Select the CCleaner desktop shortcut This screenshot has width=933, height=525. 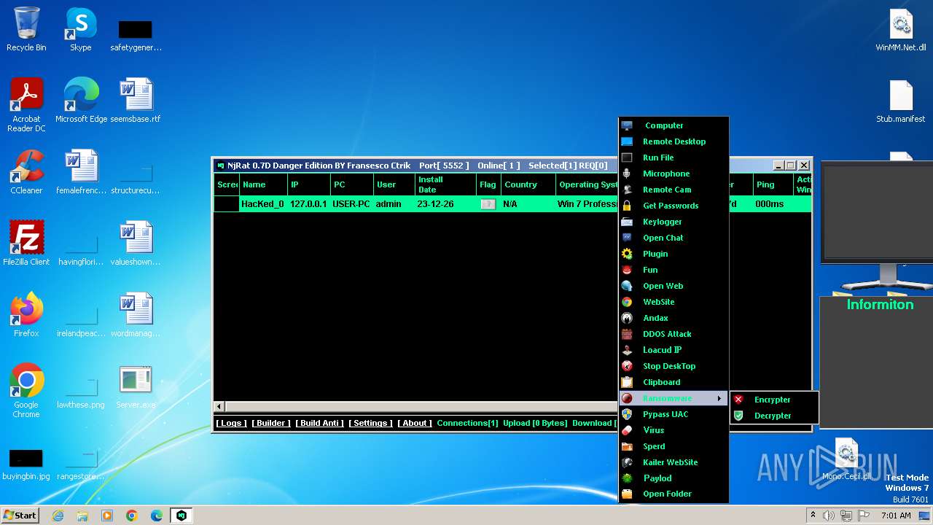pyautogui.click(x=26, y=173)
